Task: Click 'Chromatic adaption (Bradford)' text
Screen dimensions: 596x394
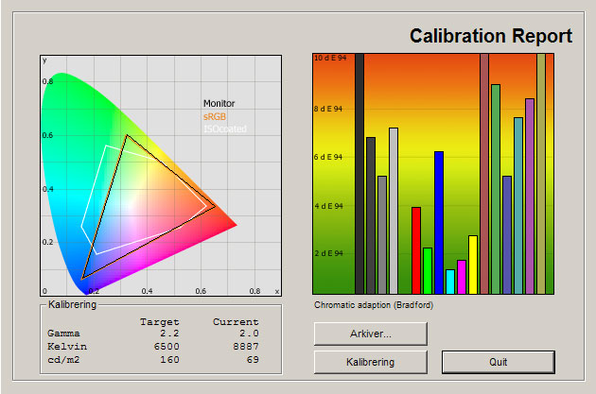Action: pos(374,305)
